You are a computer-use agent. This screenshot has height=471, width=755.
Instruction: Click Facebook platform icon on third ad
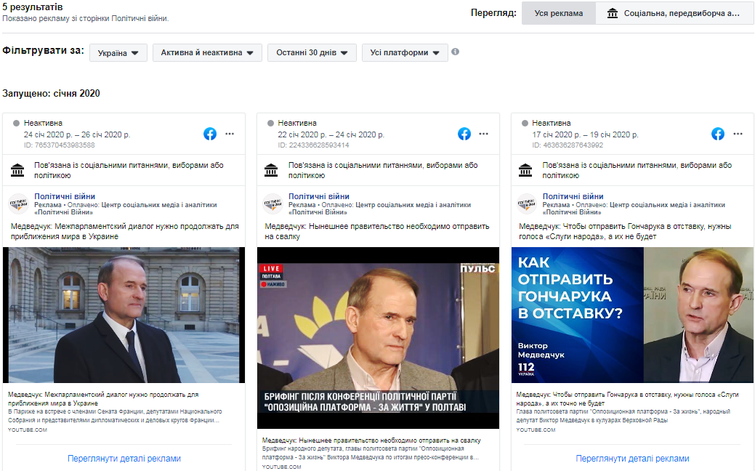718,134
